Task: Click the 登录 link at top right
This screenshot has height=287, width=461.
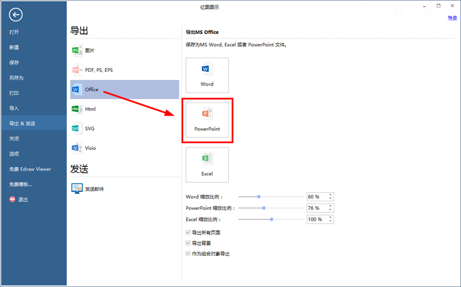Action: pos(452,18)
